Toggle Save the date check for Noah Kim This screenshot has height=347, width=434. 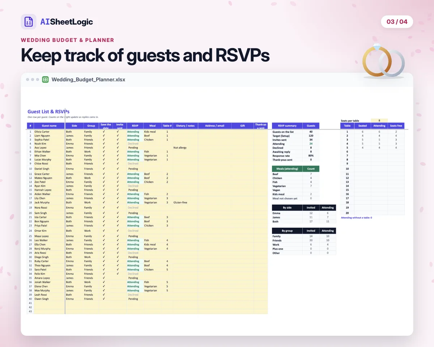click(x=103, y=143)
